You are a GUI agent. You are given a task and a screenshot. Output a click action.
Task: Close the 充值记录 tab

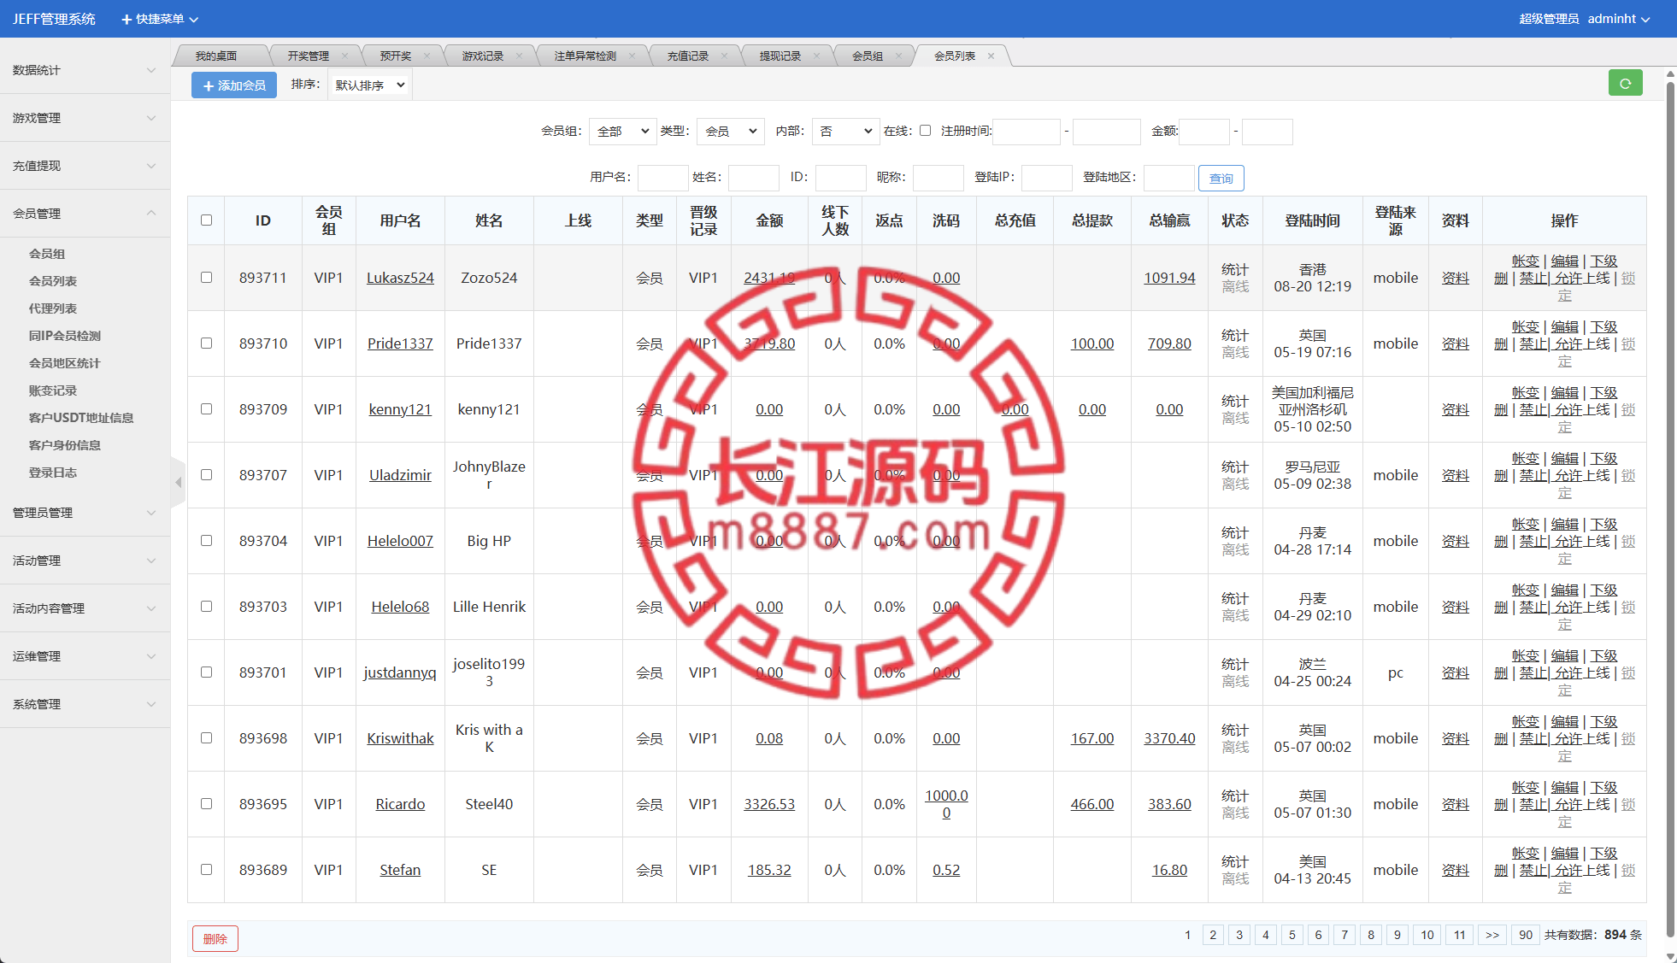[x=724, y=56]
